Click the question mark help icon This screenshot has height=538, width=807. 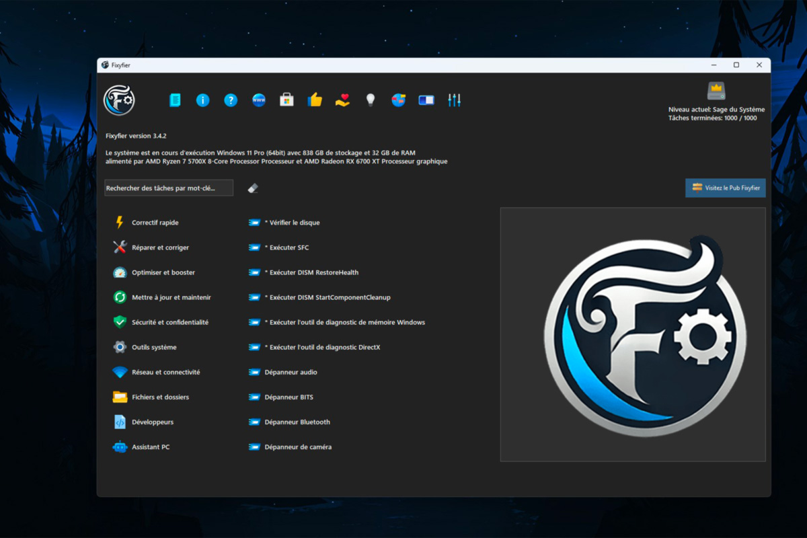coord(231,100)
